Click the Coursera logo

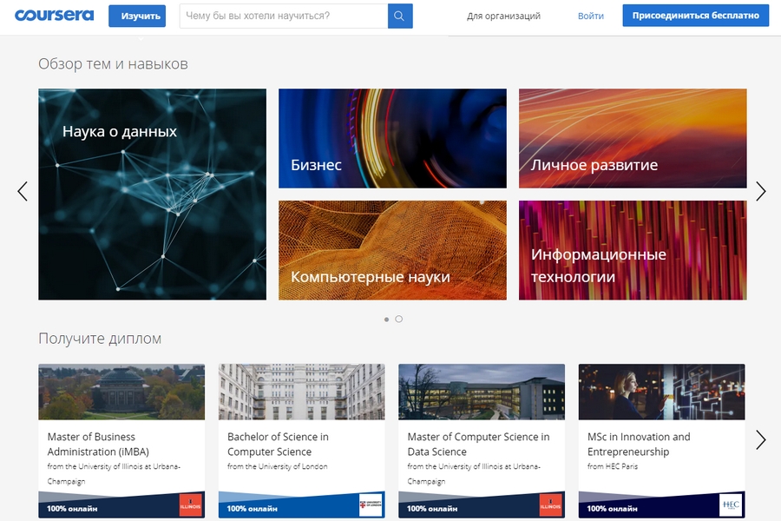tap(54, 16)
